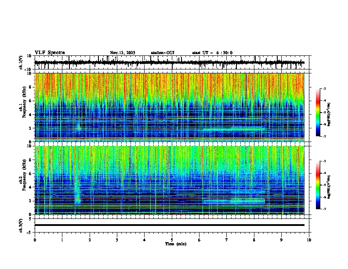Click the "ch.1(V)" waveform axis label
Image resolution: width=348 pixels, height=269 pixels.
(x=21, y=62)
